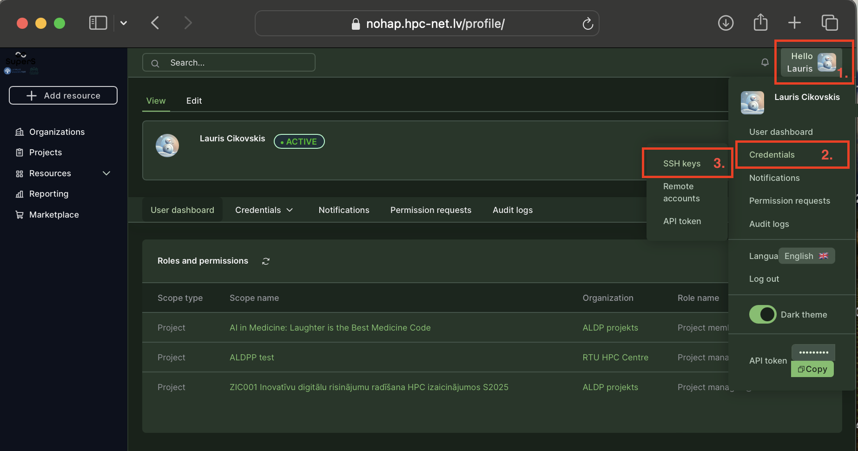Disable the Dark theme switch
The height and width of the screenshot is (451, 858).
tap(762, 315)
